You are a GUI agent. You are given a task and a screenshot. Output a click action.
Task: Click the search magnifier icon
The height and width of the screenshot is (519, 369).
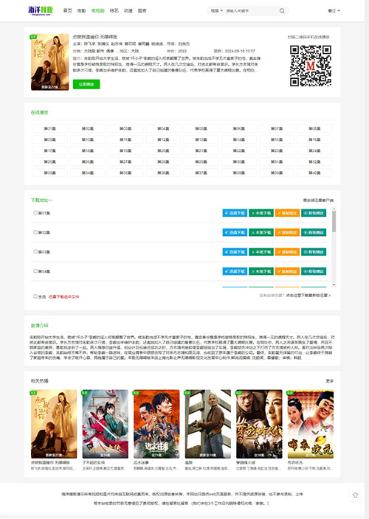tap(282, 11)
